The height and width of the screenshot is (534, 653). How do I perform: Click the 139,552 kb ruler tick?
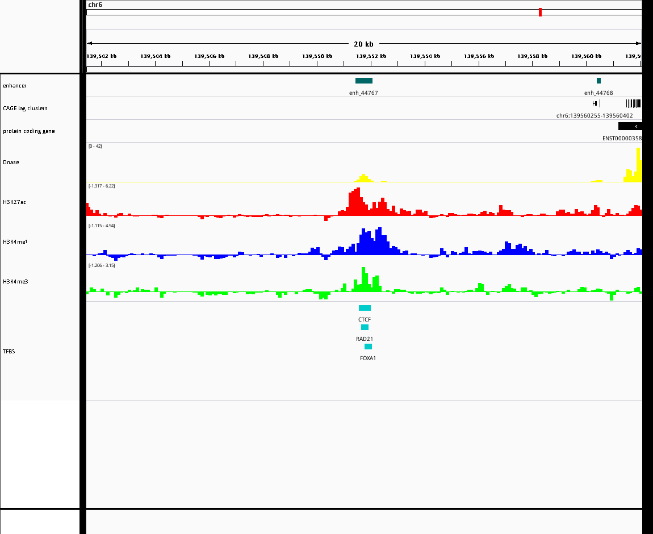371,63
